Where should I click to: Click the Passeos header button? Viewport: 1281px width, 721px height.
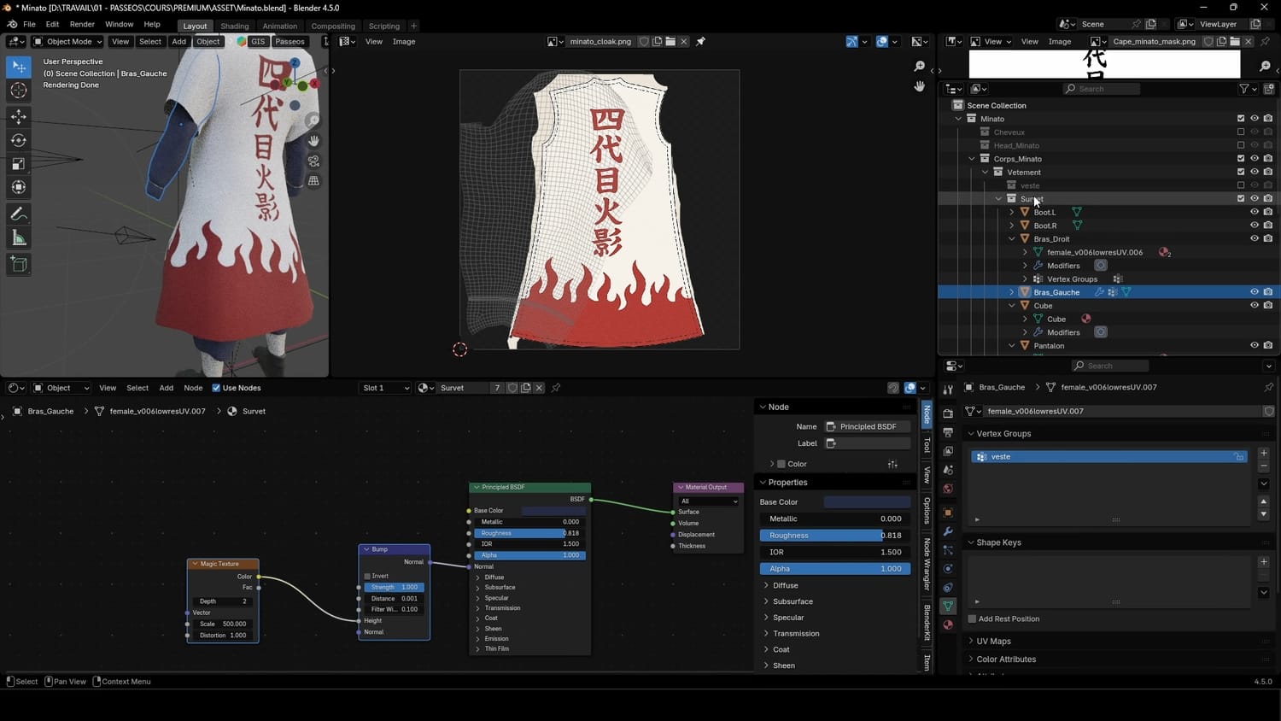click(x=290, y=41)
